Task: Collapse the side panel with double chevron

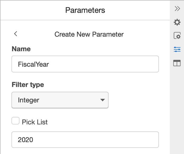Action: [177, 9]
